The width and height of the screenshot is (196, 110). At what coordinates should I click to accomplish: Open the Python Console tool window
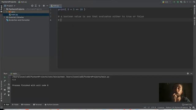[x=51, y=105]
